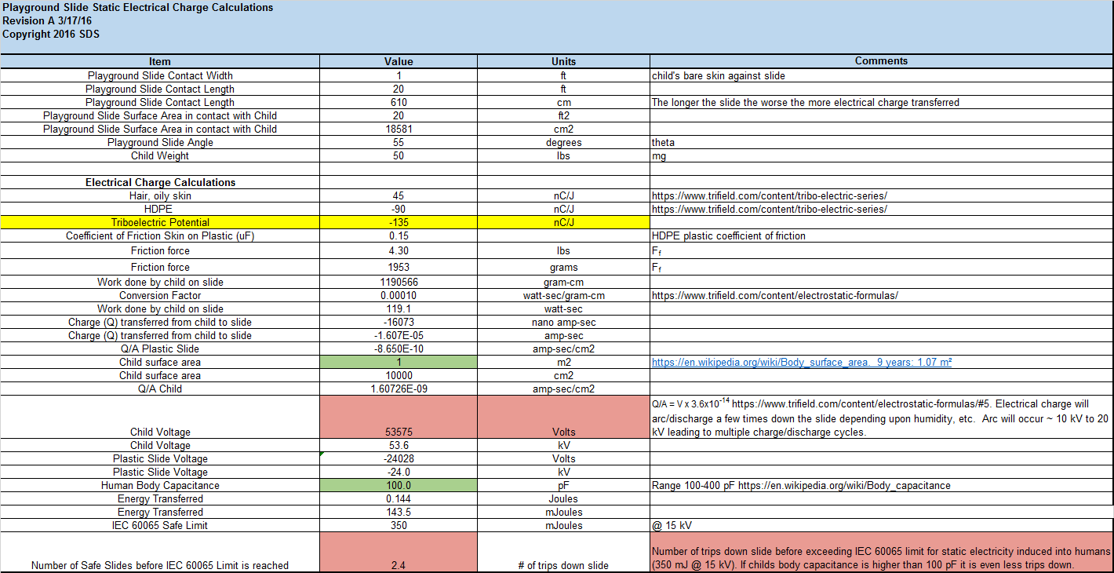Image resolution: width=1114 pixels, height=573 pixels.
Task: Select the IEC 60065 Safe Limit value 350
Action: pyautogui.click(x=399, y=526)
